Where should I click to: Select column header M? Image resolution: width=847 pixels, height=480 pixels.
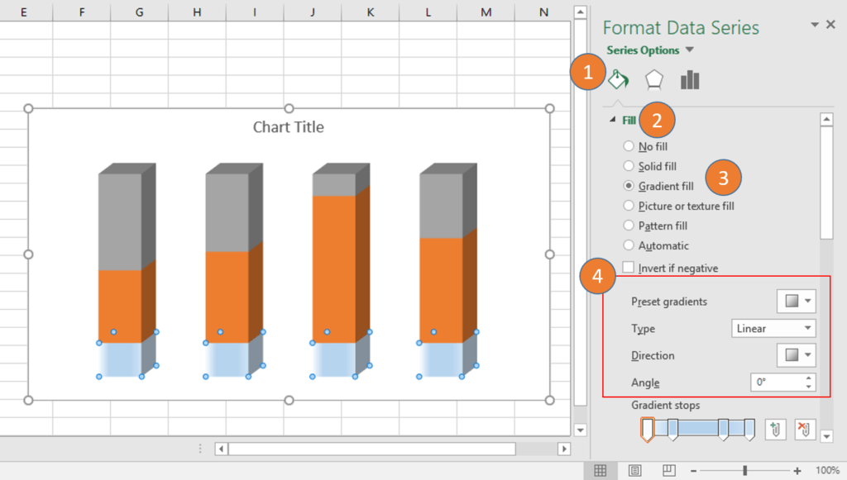[486, 12]
